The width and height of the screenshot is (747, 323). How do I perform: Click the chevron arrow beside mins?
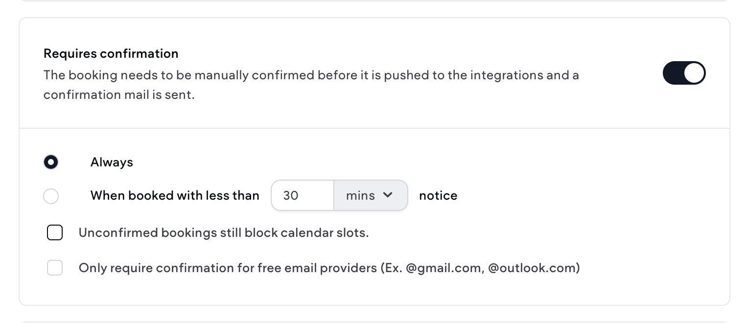tap(388, 195)
